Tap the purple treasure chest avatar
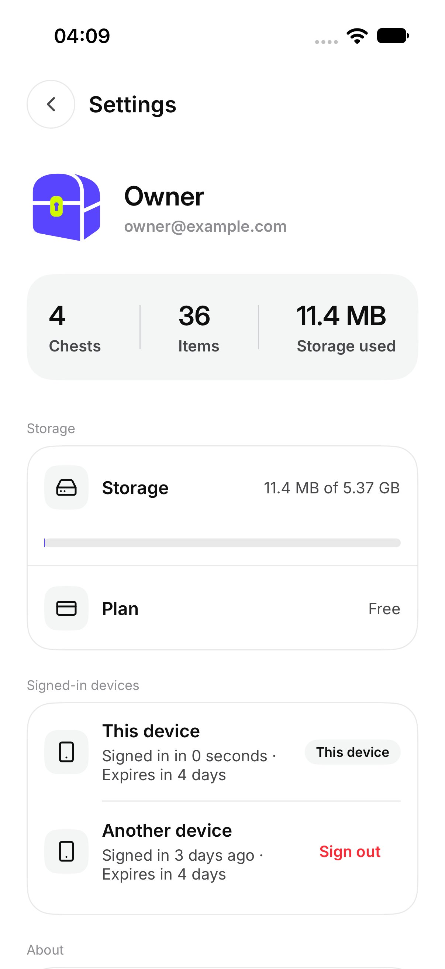Image resolution: width=445 pixels, height=969 pixels. (x=66, y=207)
